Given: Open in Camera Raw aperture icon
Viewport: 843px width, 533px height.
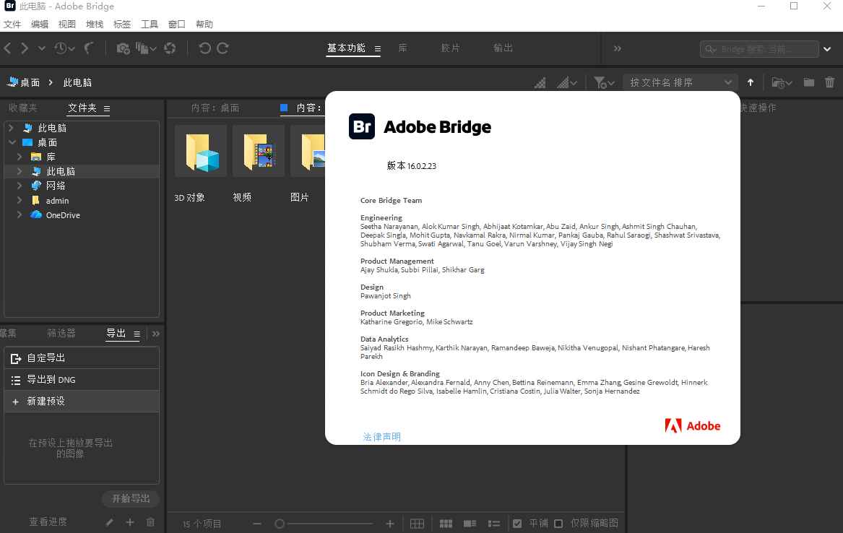Looking at the screenshot, I should [170, 48].
